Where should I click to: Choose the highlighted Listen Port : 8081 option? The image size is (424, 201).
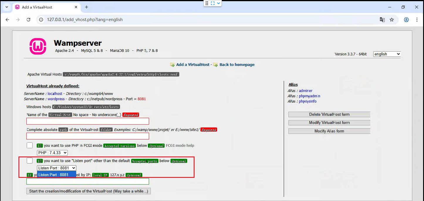point(57,175)
